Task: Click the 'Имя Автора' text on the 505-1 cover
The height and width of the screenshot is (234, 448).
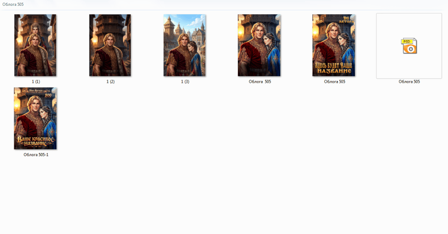Action: pos(35,91)
